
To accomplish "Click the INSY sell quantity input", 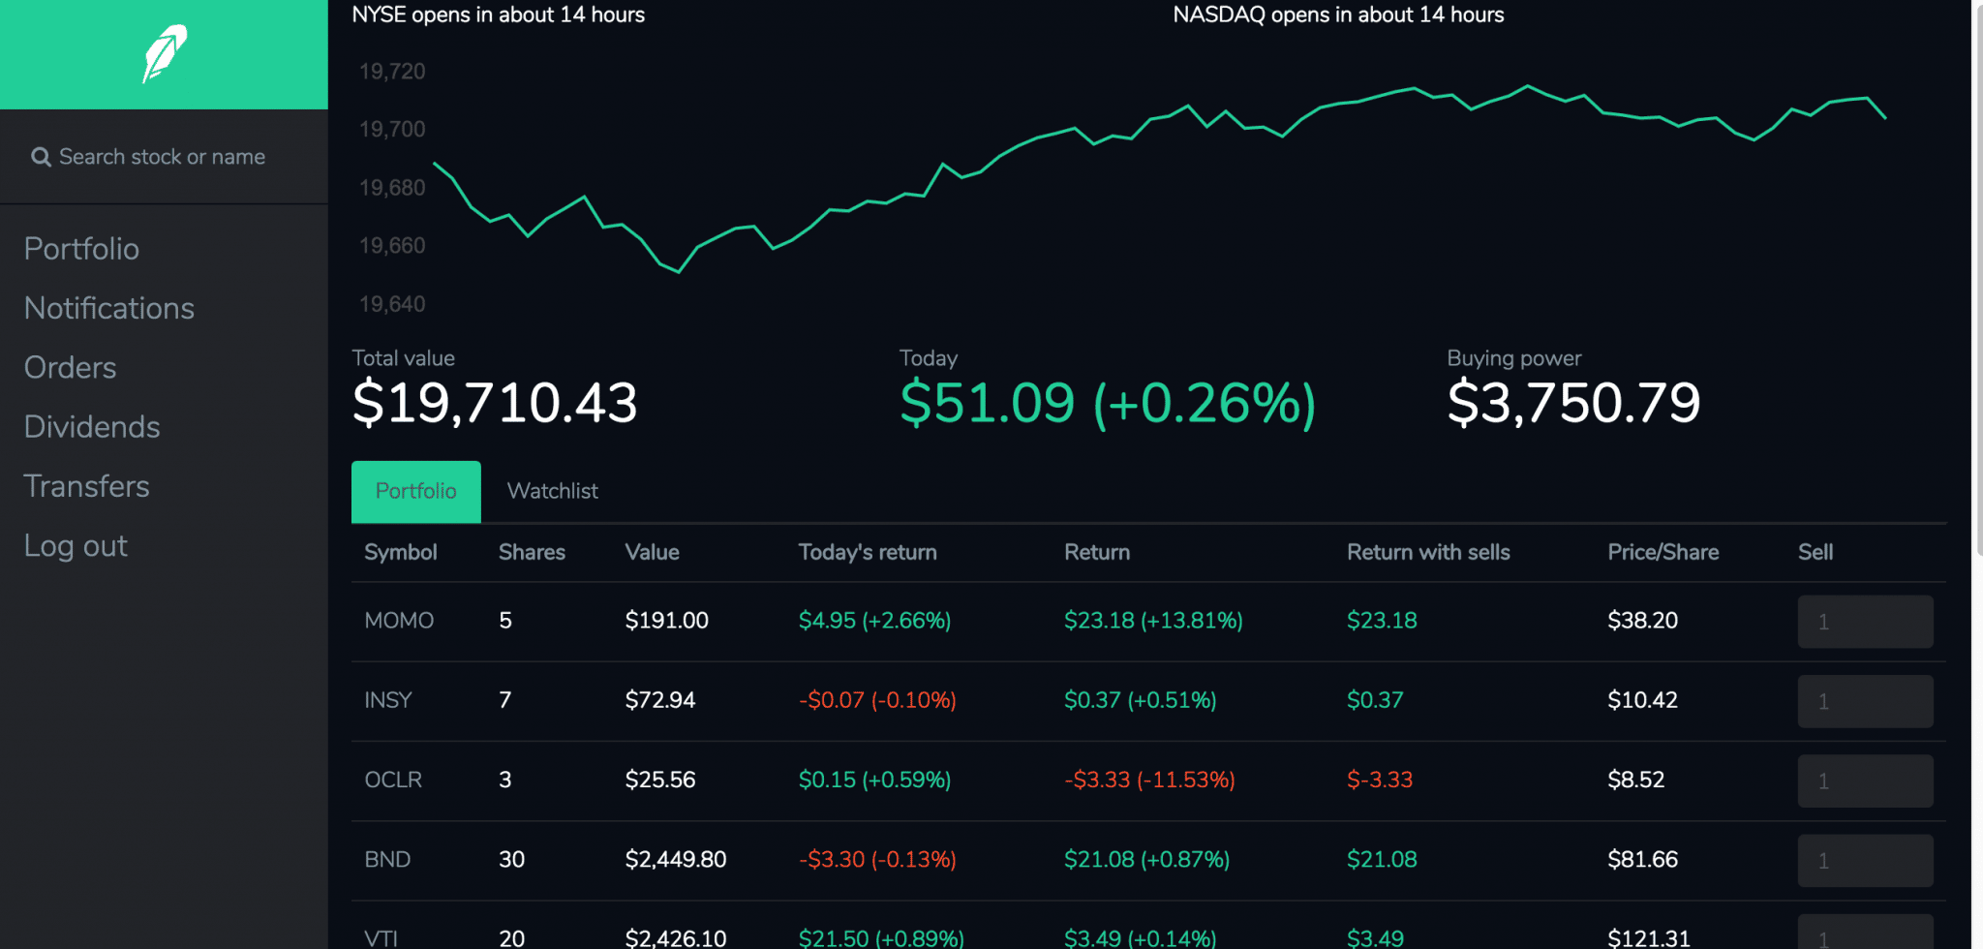I will click(x=1864, y=701).
